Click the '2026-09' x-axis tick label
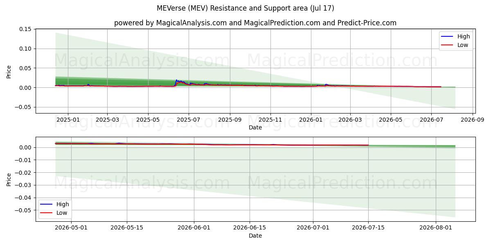The image size is (491, 245). 472,120
